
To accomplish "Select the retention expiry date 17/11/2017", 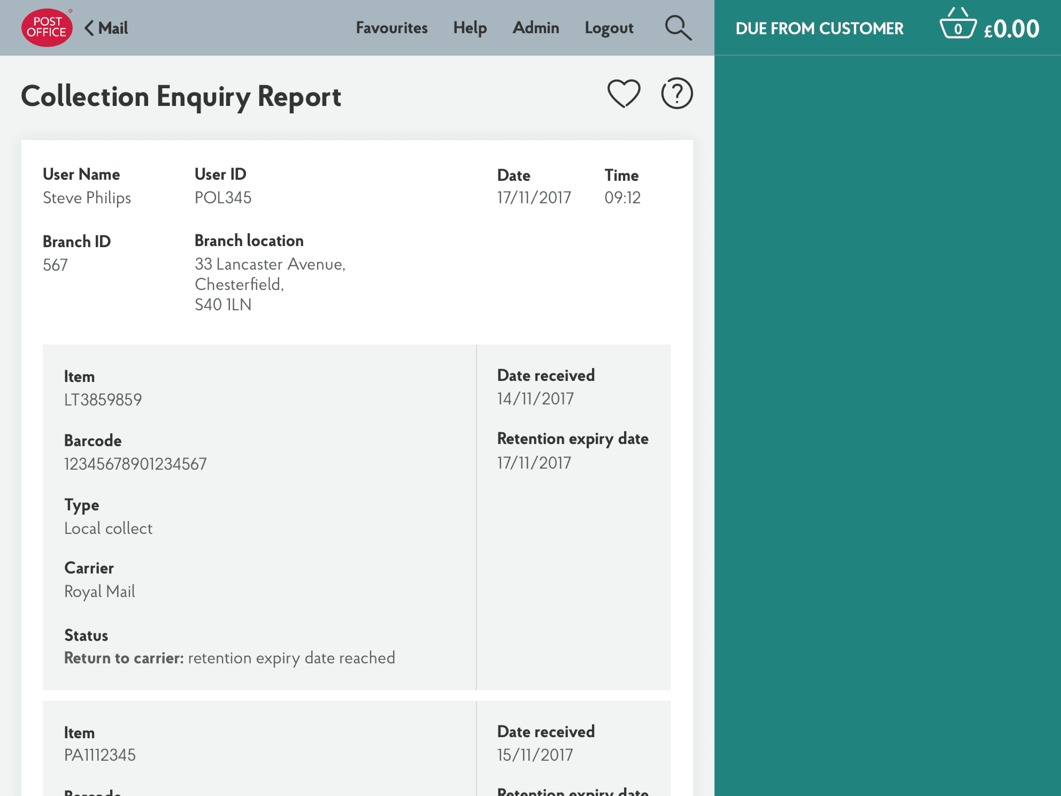I will coord(534,462).
